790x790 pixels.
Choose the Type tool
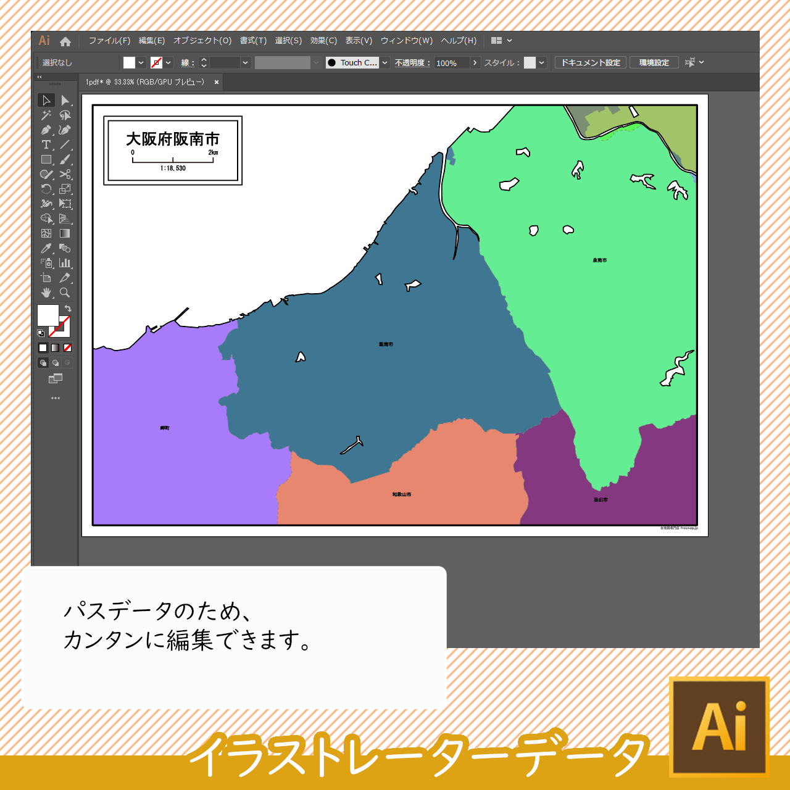click(46, 145)
